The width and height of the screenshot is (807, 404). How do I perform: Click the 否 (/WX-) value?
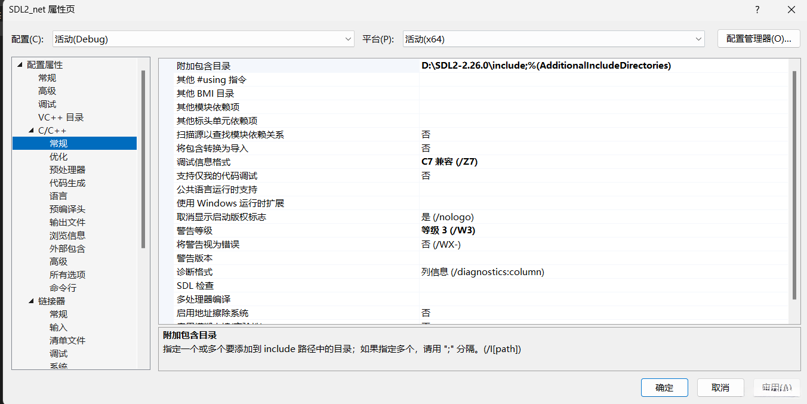(x=441, y=244)
